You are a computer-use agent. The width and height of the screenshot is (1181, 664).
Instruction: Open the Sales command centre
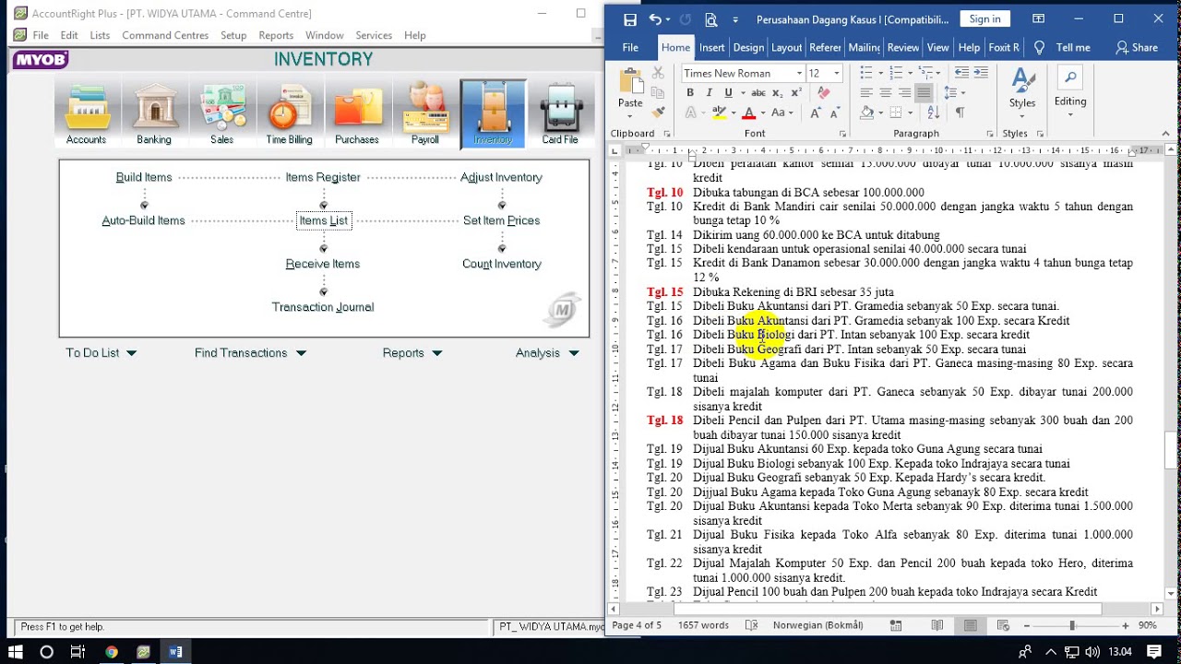pos(221,114)
